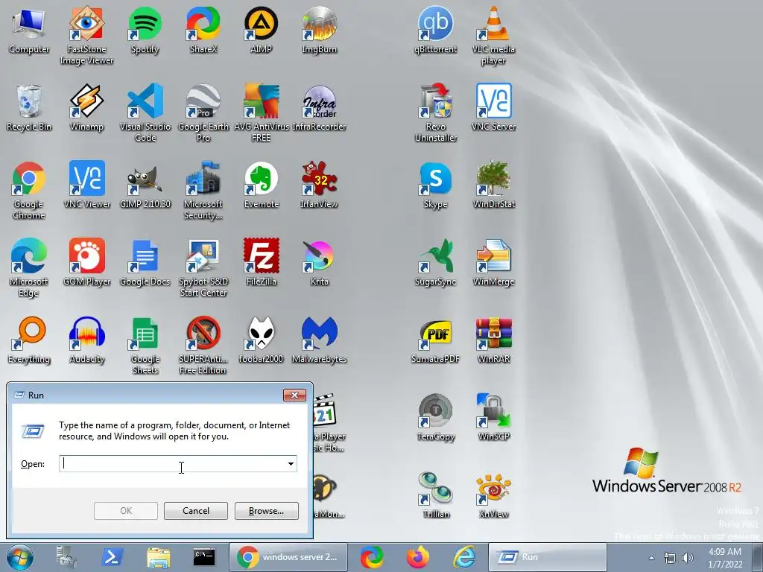
Task: Select the GOM Player desktop icon
Action: pos(86,262)
